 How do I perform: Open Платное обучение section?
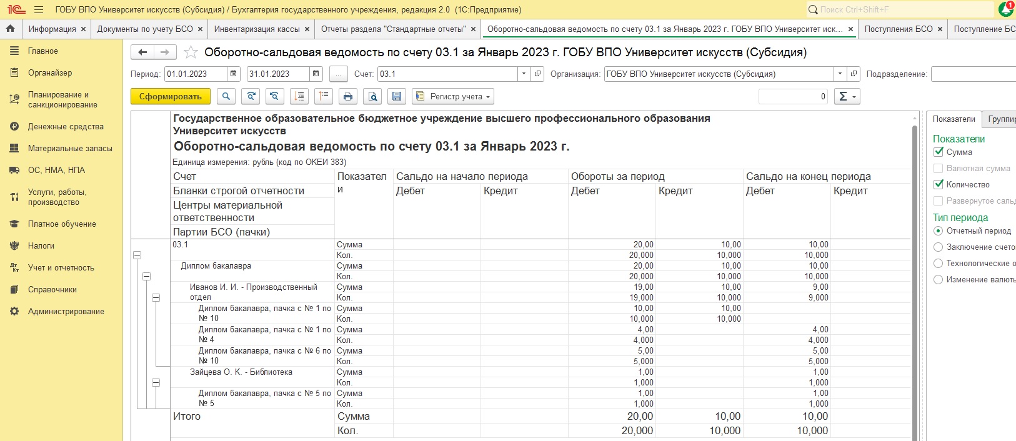pos(61,224)
